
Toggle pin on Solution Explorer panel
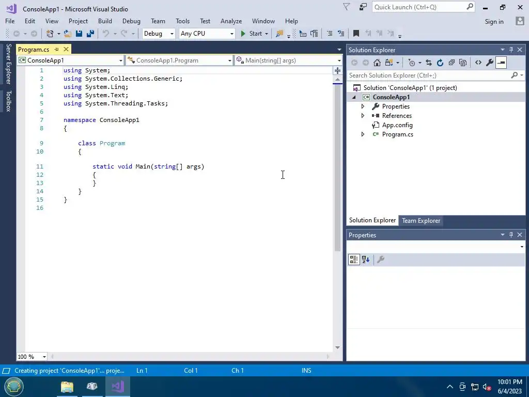(511, 50)
